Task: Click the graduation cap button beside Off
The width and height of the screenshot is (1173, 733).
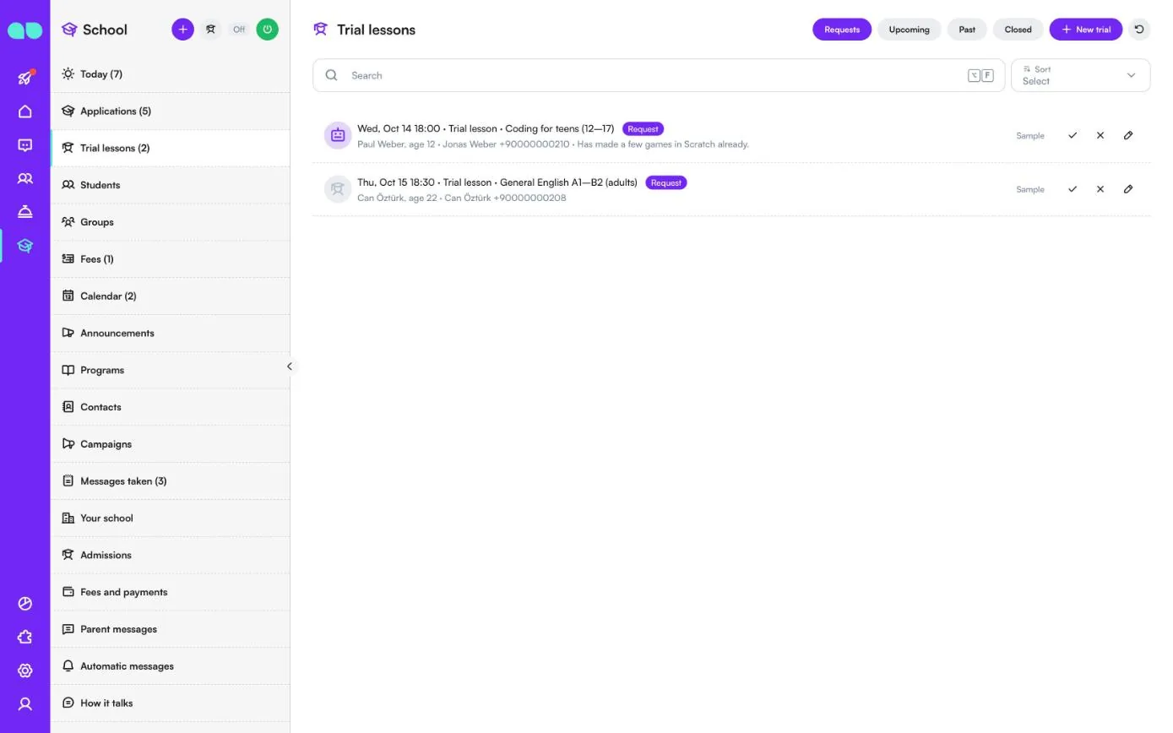Action: (211, 30)
